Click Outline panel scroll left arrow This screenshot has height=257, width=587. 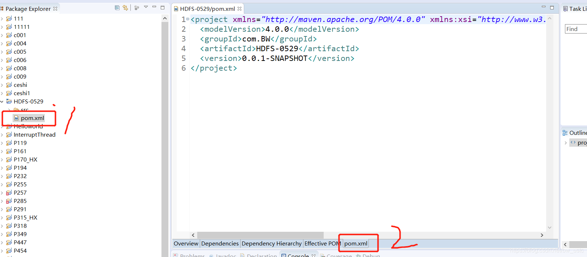(x=565, y=244)
